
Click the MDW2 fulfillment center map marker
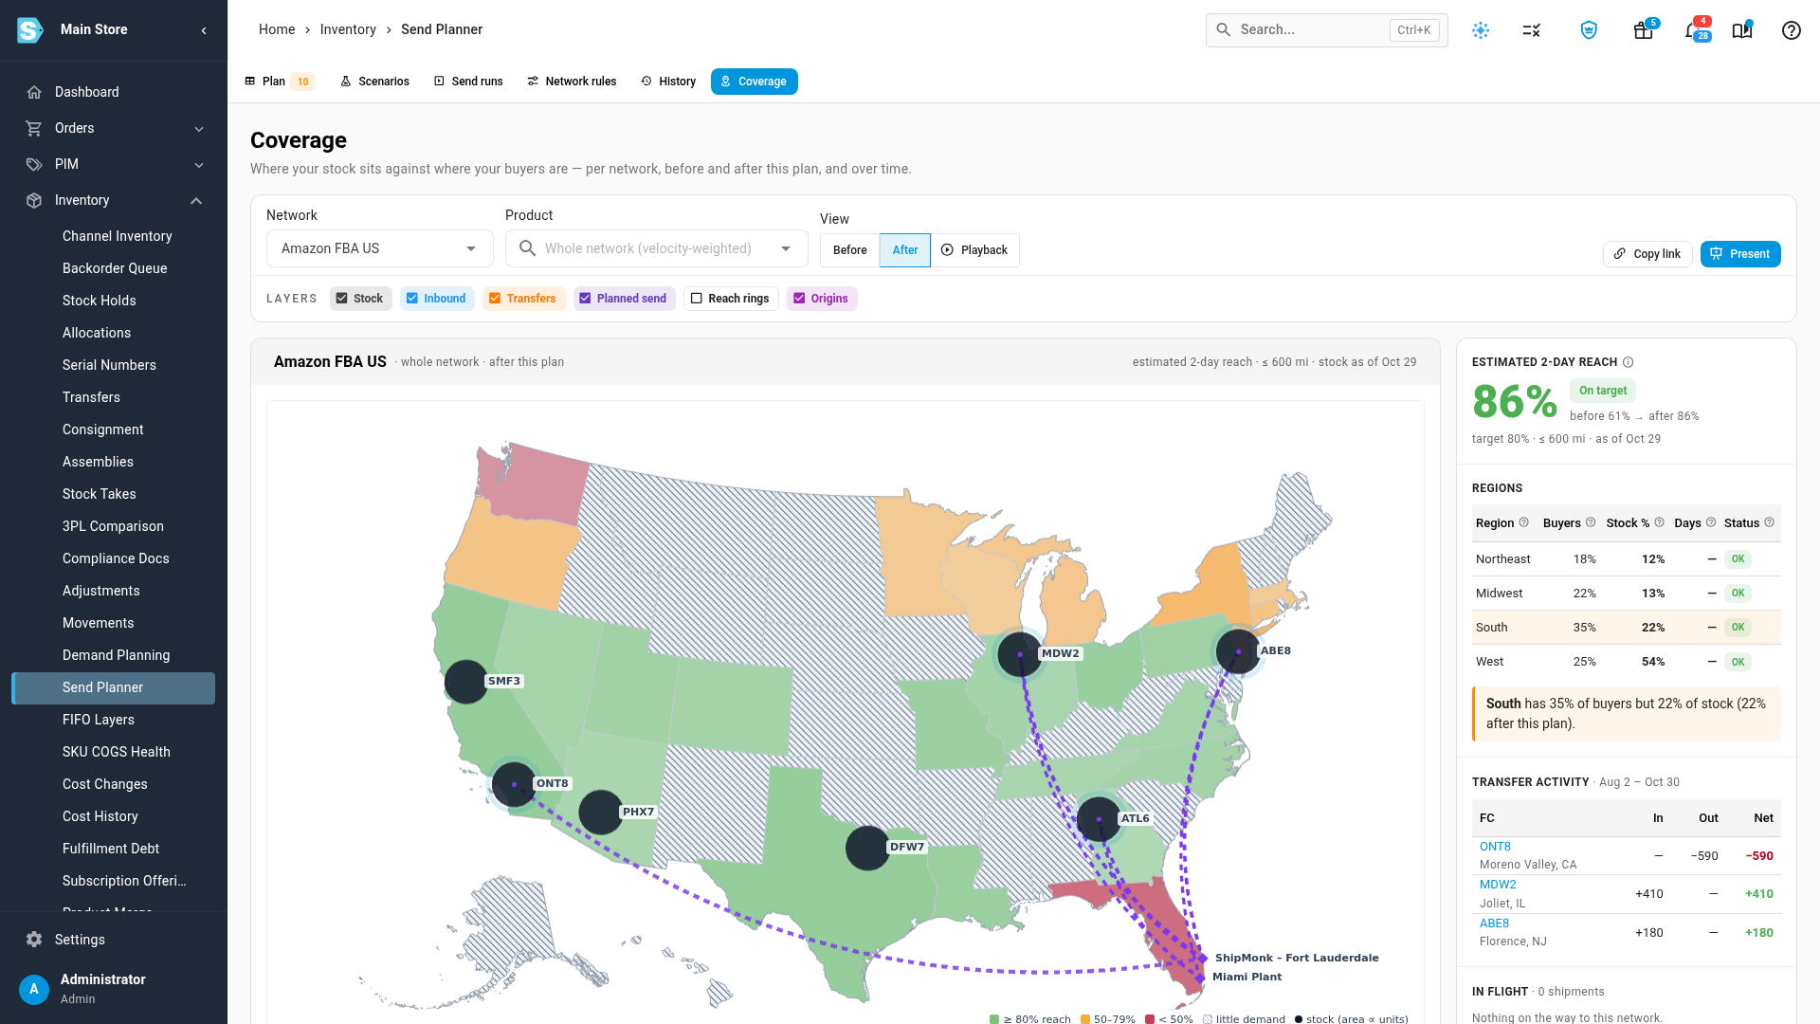[x=1020, y=654]
